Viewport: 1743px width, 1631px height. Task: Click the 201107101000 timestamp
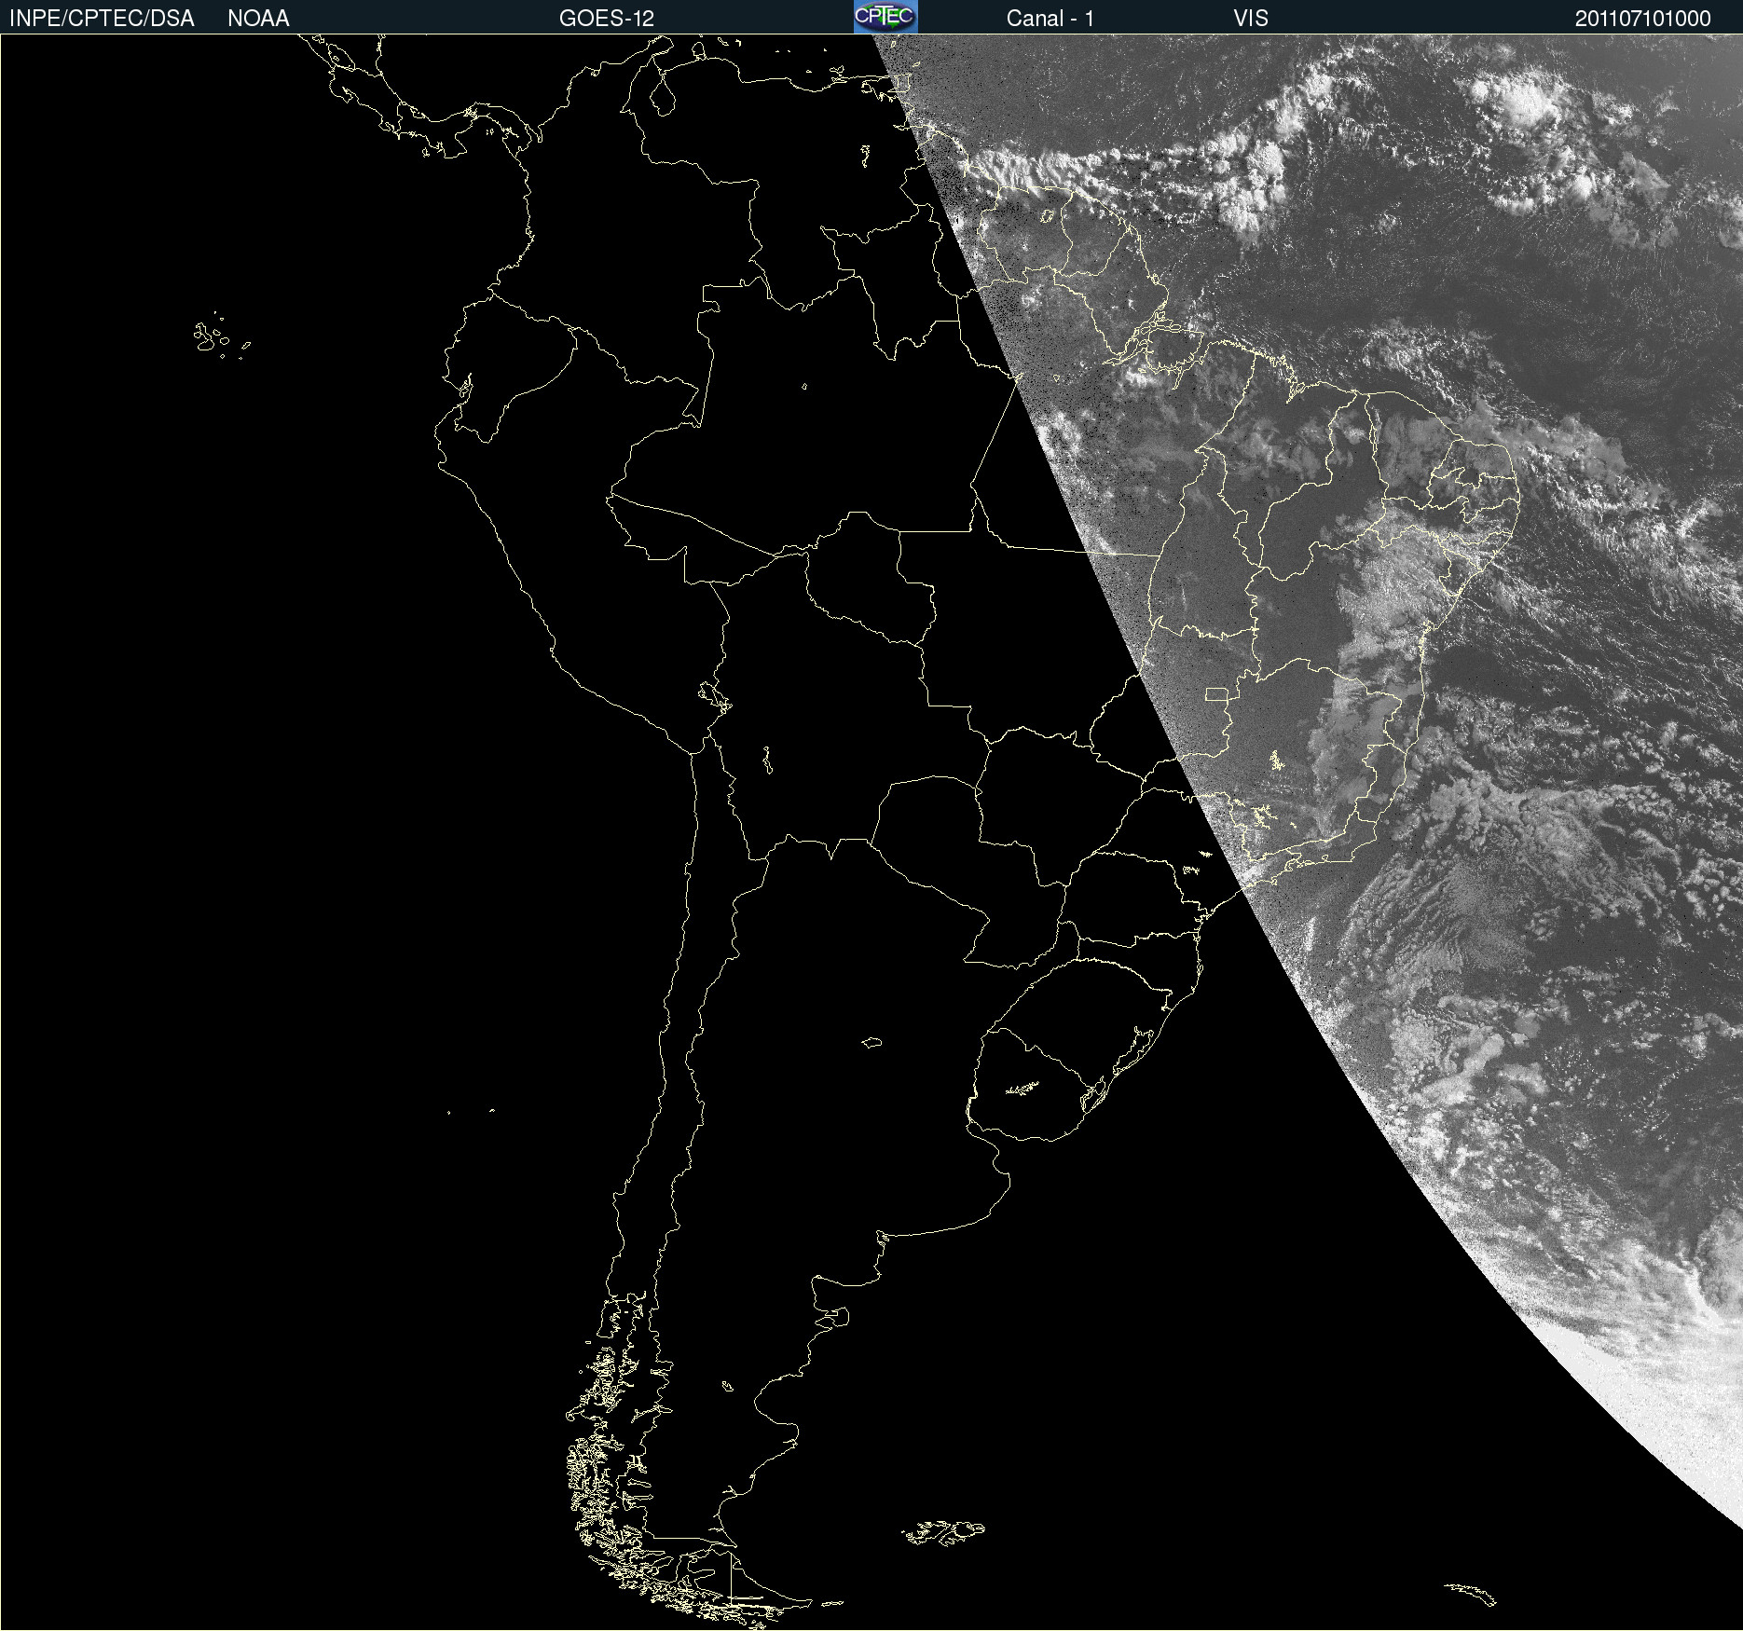click(x=1643, y=19)
